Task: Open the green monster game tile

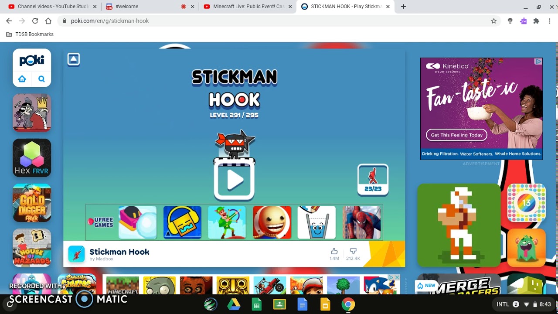Action: pyautogui.click(x=527, y=248)
